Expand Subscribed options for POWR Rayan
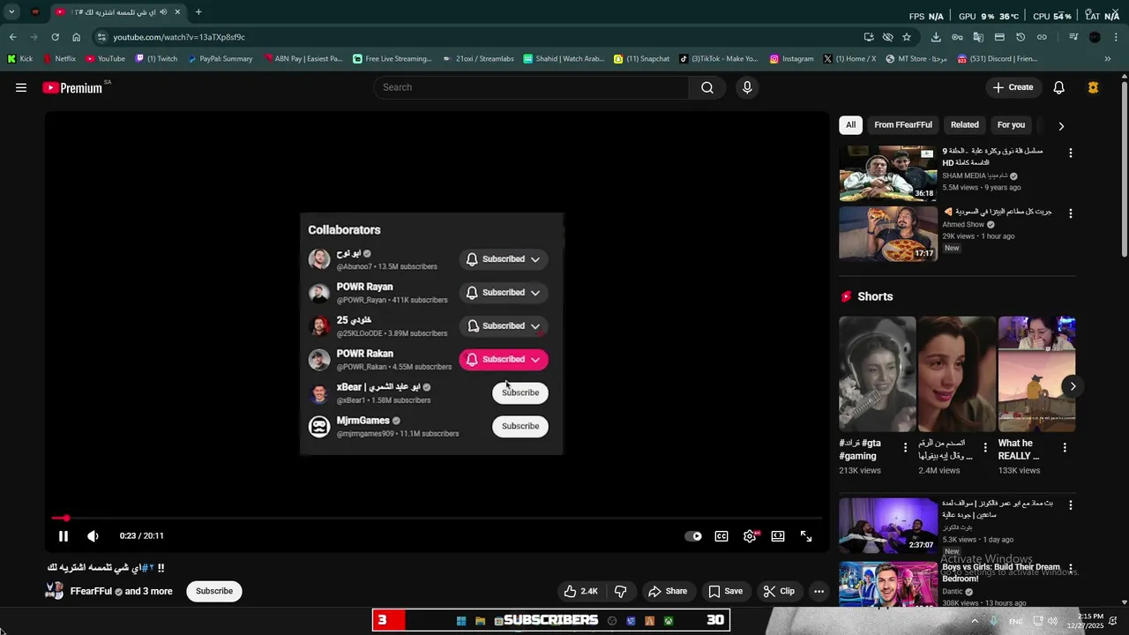This screenshot has height=635, width=1129. [x=504, y=293]
